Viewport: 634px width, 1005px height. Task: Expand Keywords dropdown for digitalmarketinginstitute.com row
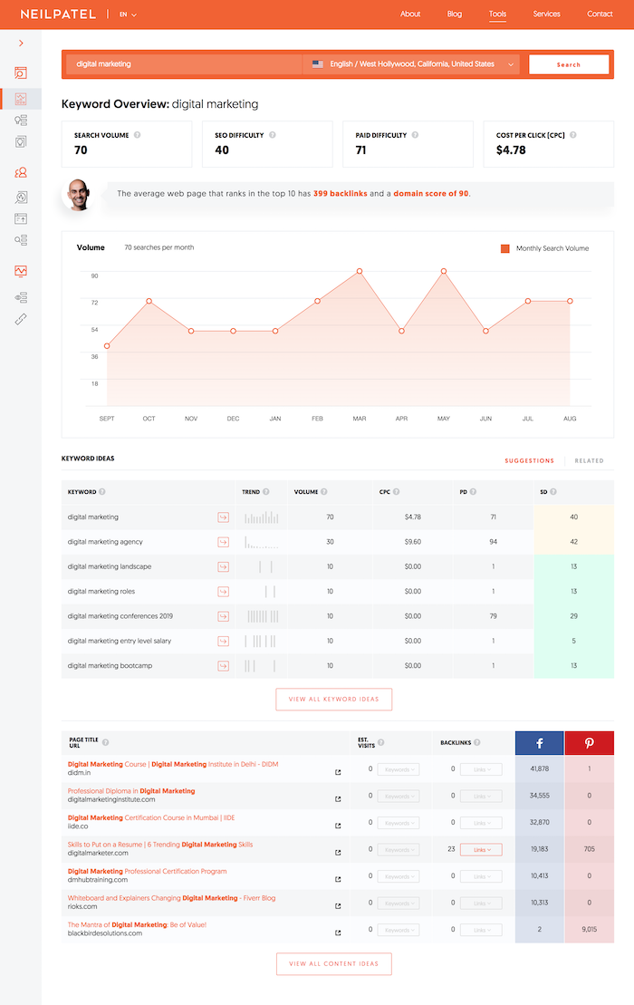(398, 796)
